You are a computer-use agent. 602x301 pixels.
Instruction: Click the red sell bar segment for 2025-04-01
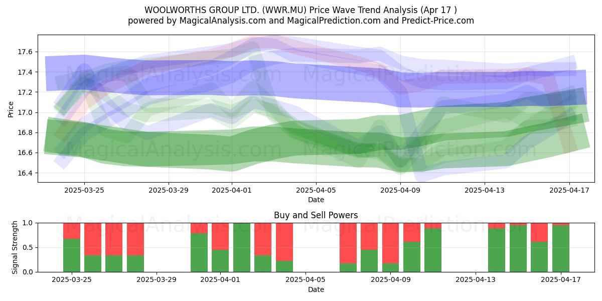221,236
